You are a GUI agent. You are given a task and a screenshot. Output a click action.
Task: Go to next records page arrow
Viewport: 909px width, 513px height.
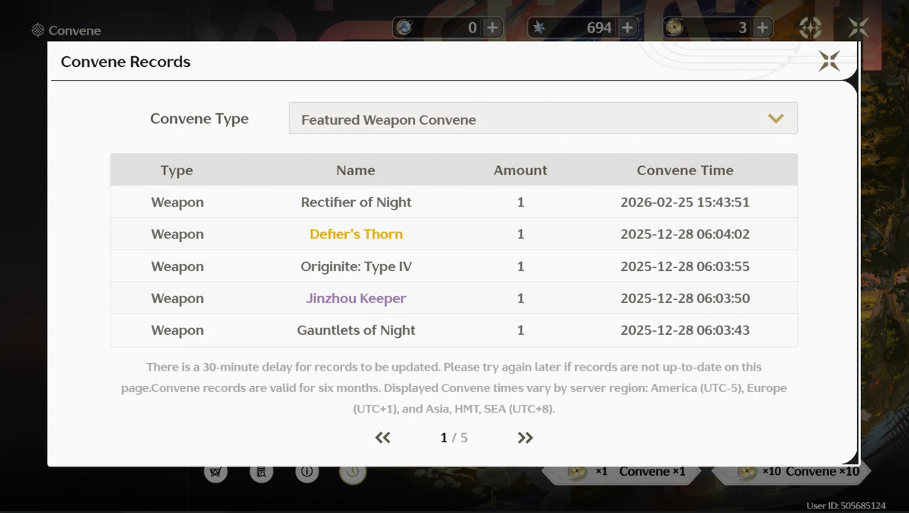coord(525,438)
